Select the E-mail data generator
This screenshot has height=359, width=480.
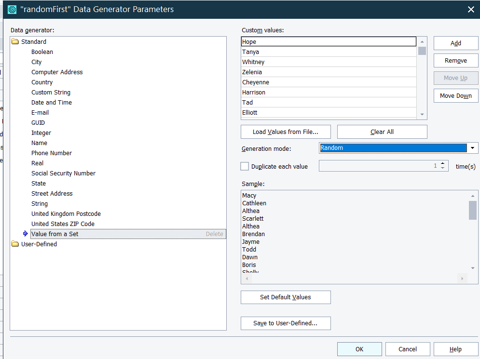(40, 113)
